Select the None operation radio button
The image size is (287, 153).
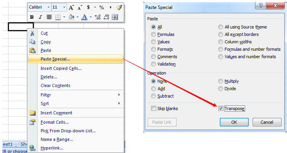click(153, 81)
